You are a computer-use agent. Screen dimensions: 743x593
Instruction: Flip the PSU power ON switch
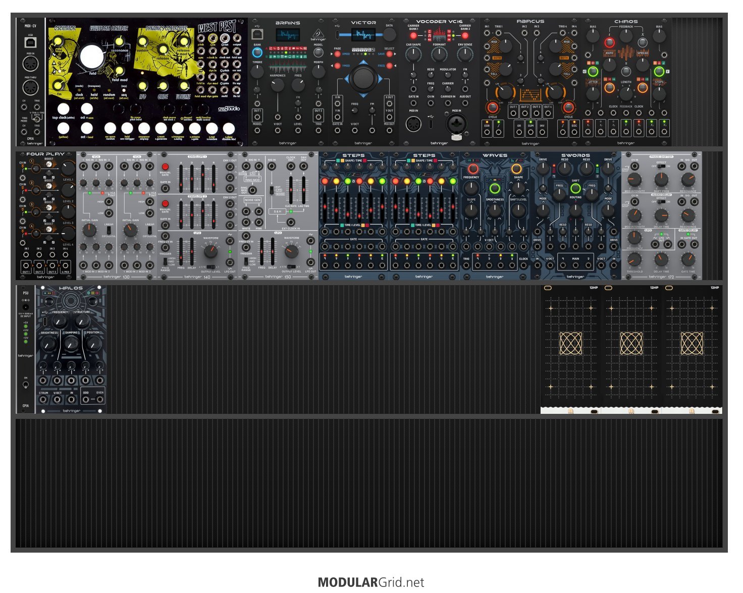[x=26, y=385]
